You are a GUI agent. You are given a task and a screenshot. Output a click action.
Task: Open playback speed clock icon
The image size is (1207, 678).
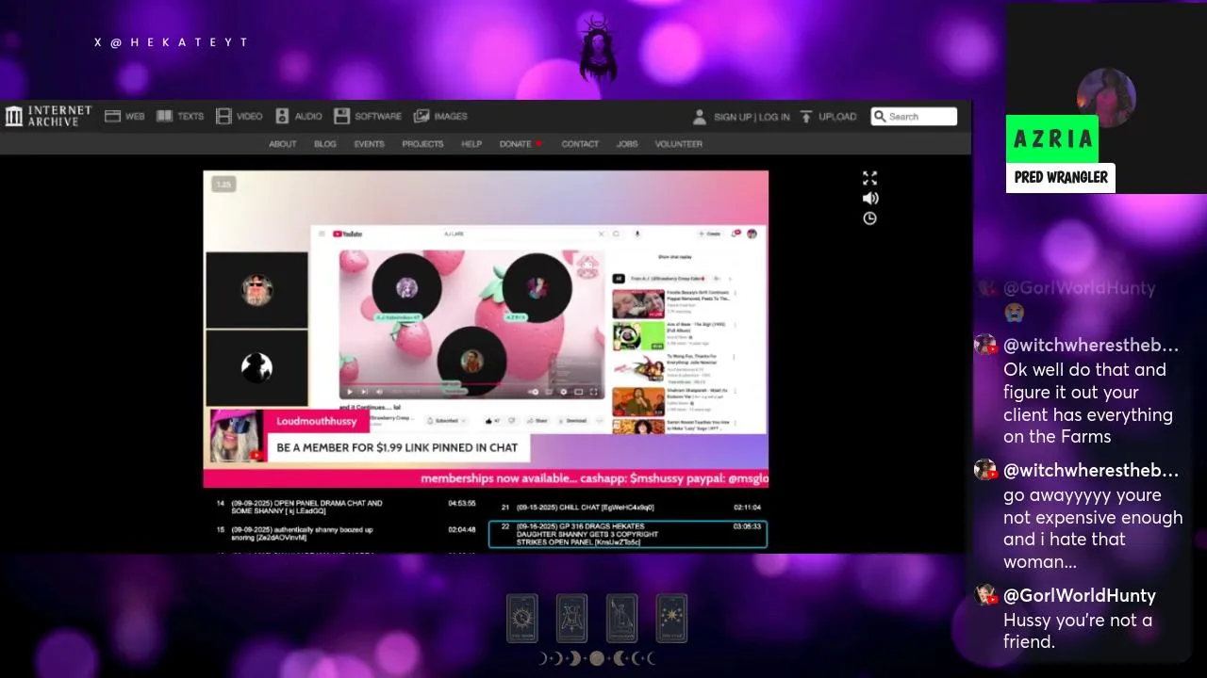tap(869, 218)
